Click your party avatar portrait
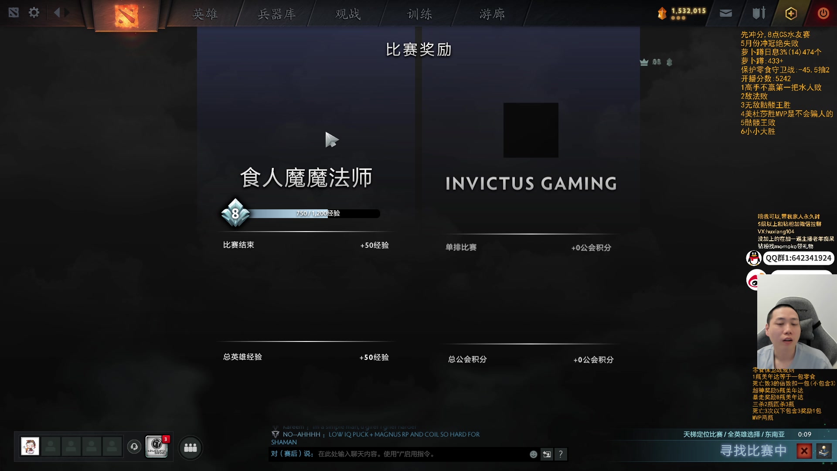This screenshot has height=471, width=837. click(x=30, y=447)
